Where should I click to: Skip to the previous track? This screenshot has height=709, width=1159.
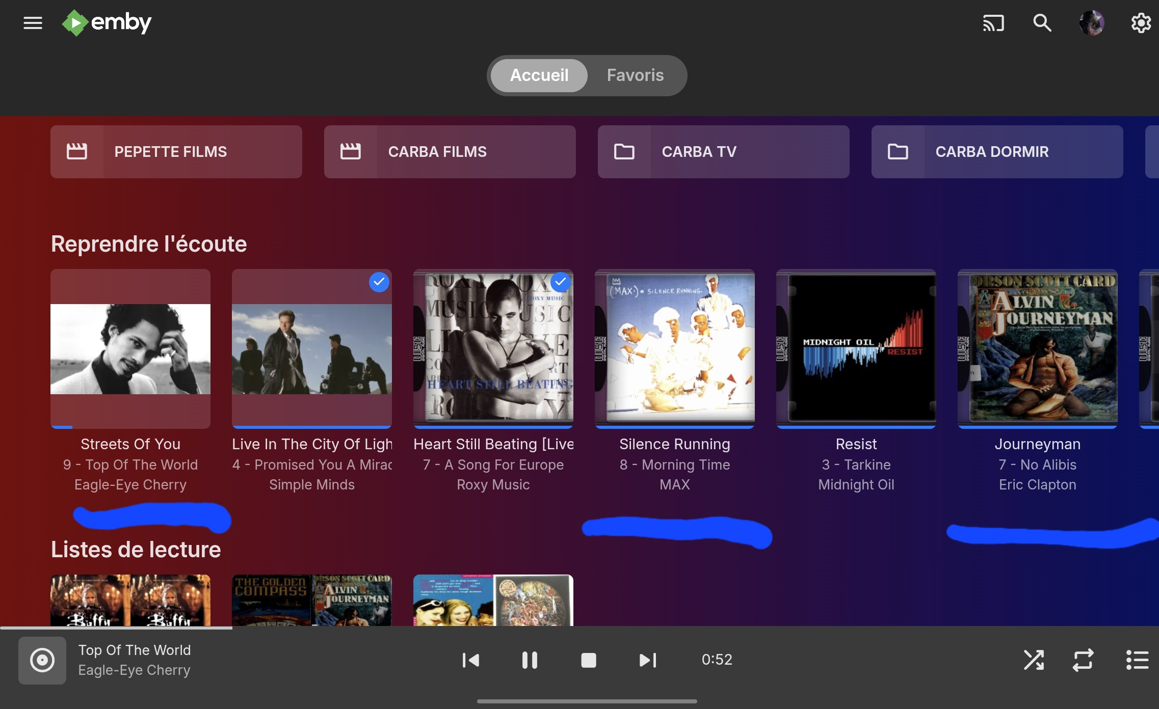tap(470, 660)
